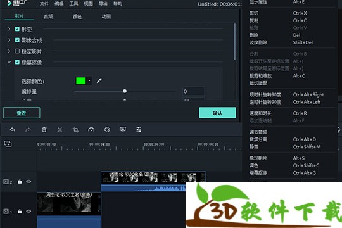Switch to the 颜色 tab
The height and width of the screenshot is (228, 342).
[77, 16]
